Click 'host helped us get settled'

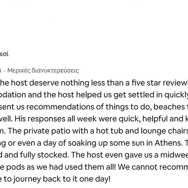pyautogui.click(x=106, y=95)
